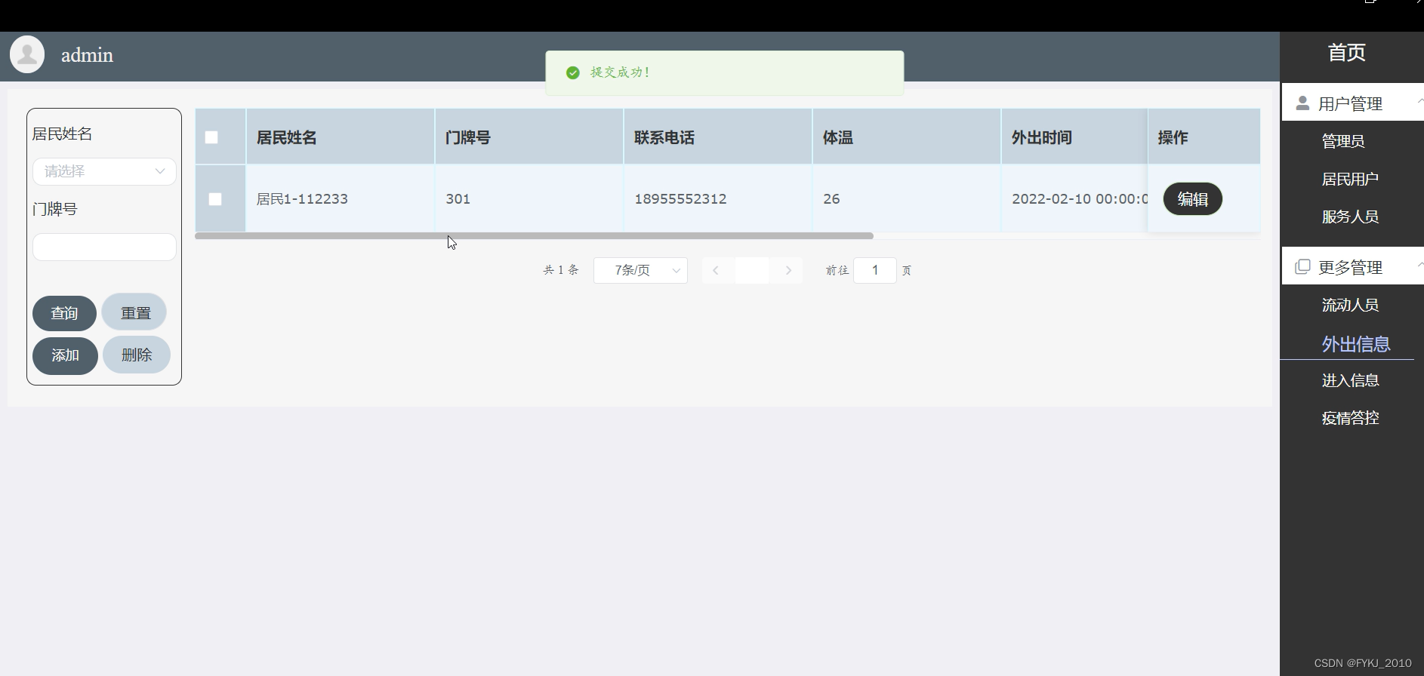The image size is (1424, 676).
Task: Click the horizontal table scrollbar
Action: click(534, 236)
